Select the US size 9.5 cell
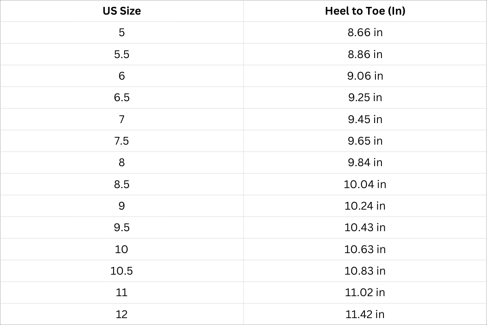This screenshot has width=487, height=325. (122, 227)
